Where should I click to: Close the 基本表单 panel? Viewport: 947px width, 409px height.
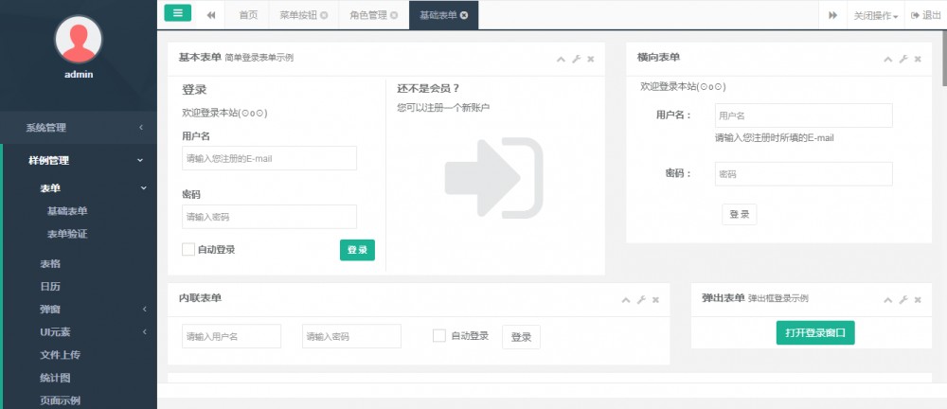point(591,59)
